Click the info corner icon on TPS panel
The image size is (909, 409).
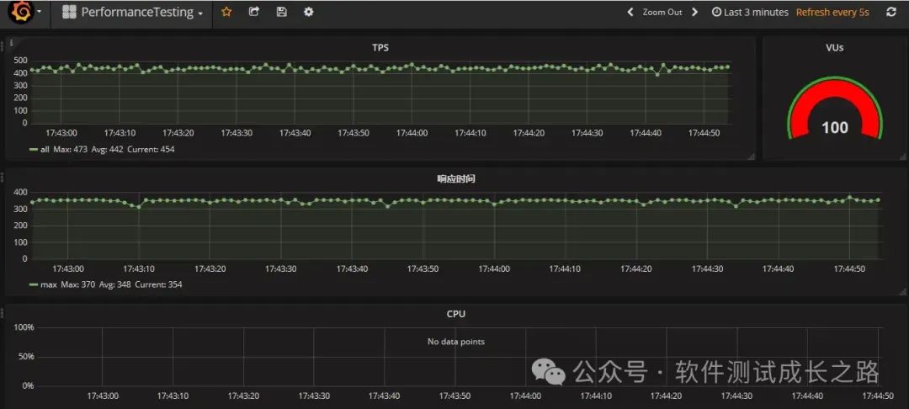click(x=12, y=42)
